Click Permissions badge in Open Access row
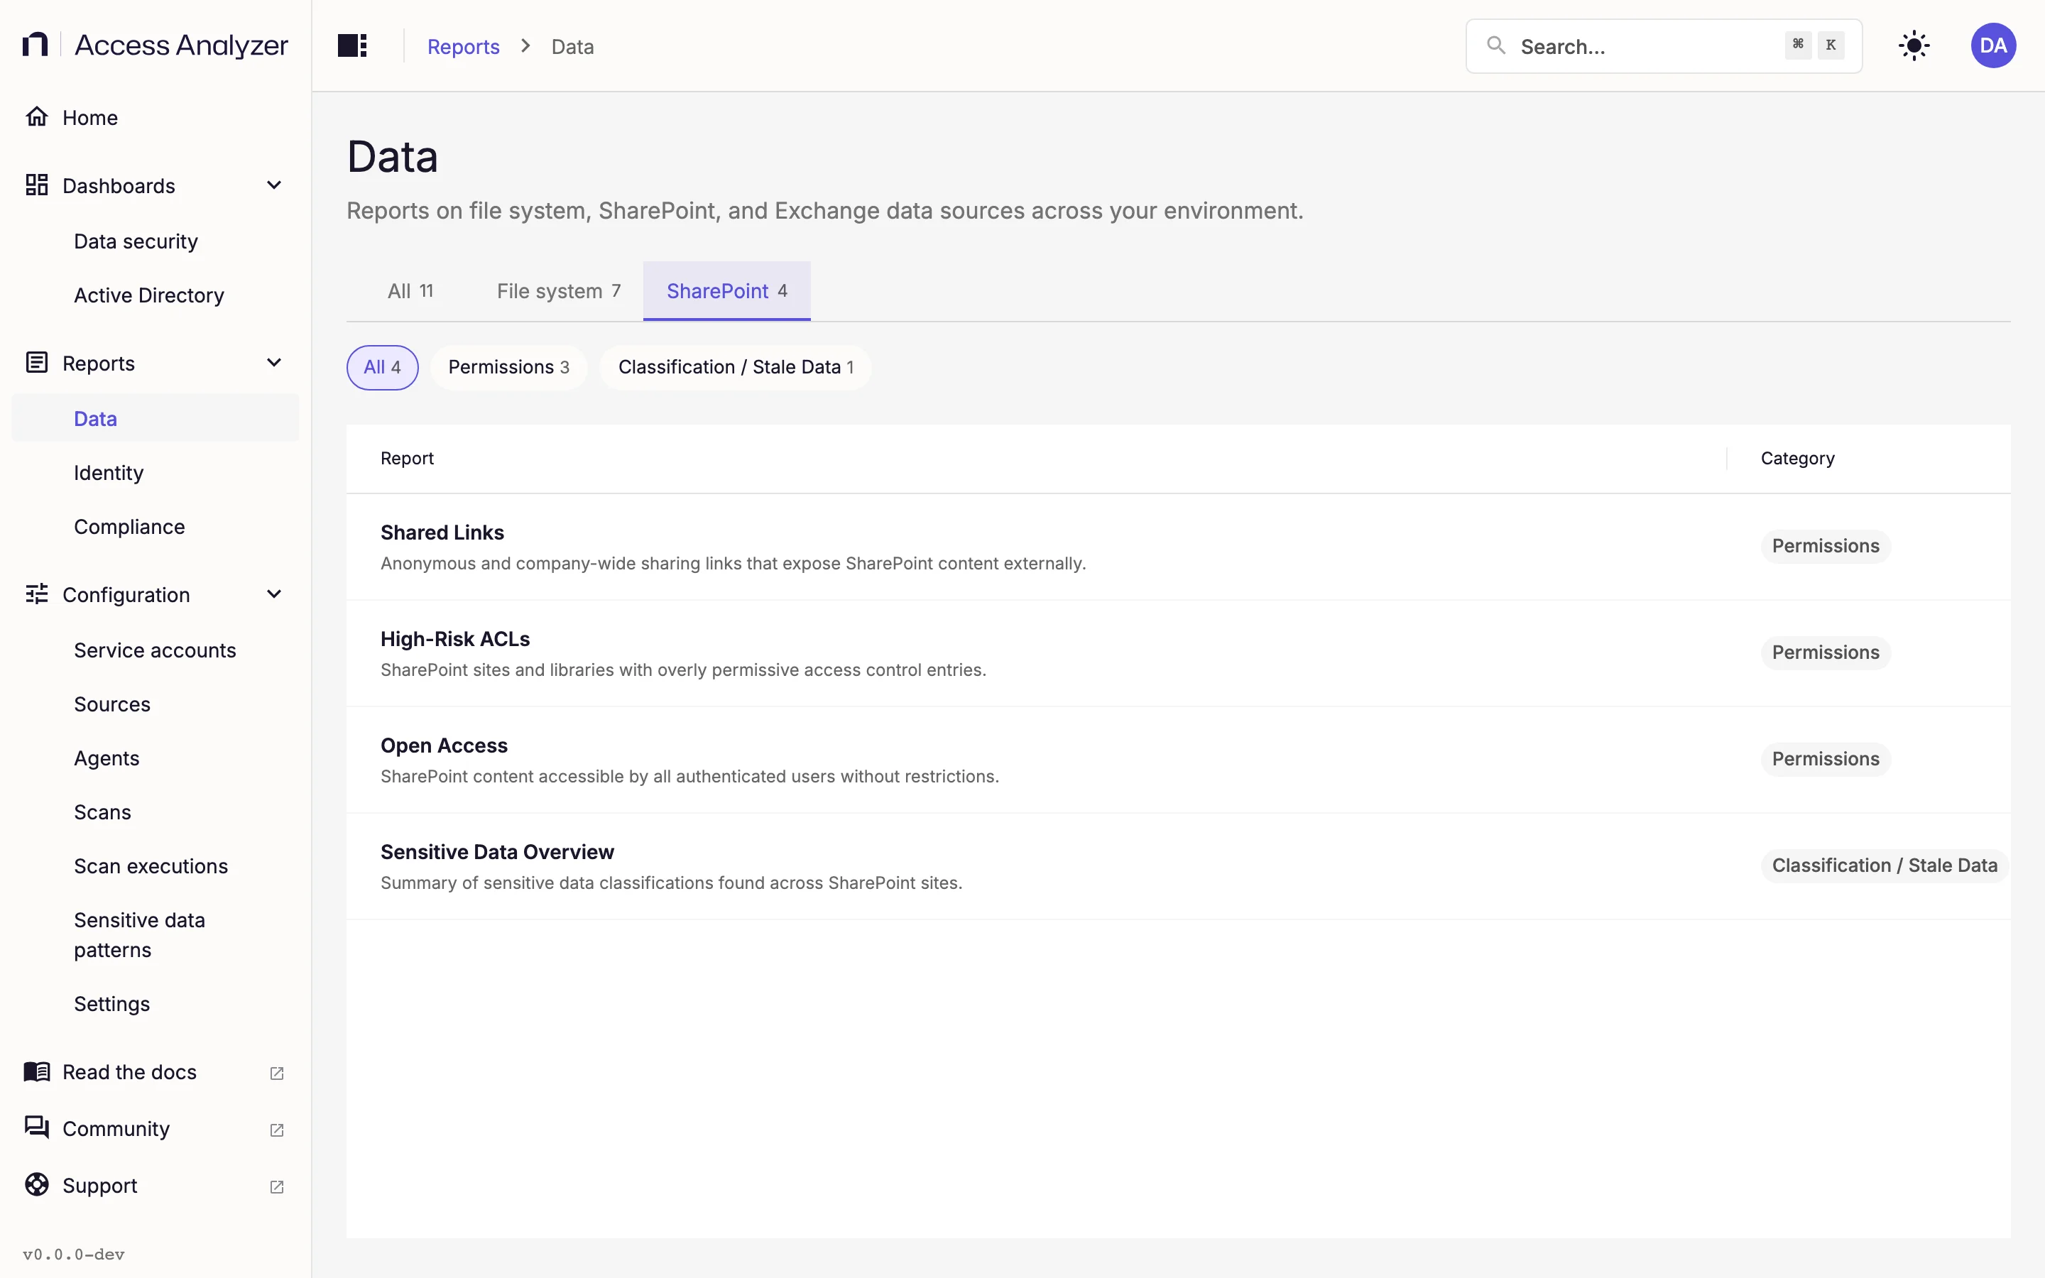 (1826, 759)
